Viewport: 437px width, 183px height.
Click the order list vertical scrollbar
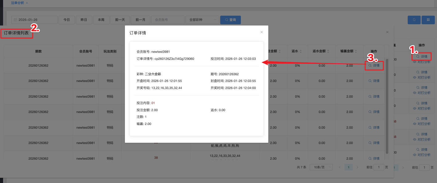coord(387,104)
